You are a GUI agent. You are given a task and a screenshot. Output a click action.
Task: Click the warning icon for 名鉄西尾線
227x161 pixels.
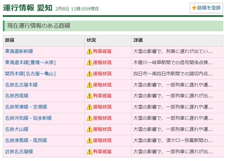(89, 96)
